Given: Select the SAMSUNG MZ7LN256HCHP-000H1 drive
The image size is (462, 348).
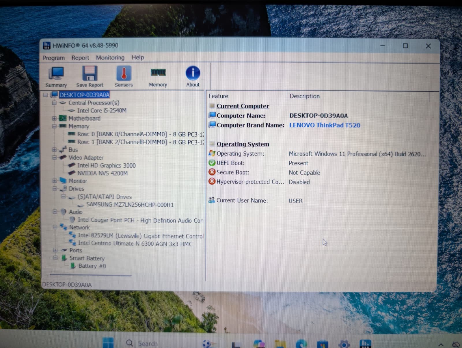Looking at the screenshot, I should [x=130, y=205].
